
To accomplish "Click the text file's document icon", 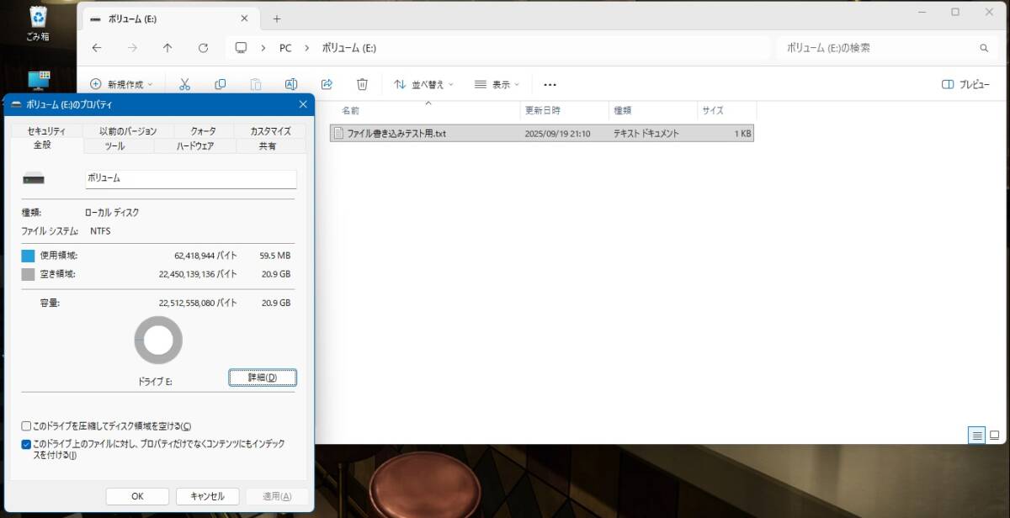I will [x=338, y=133].
